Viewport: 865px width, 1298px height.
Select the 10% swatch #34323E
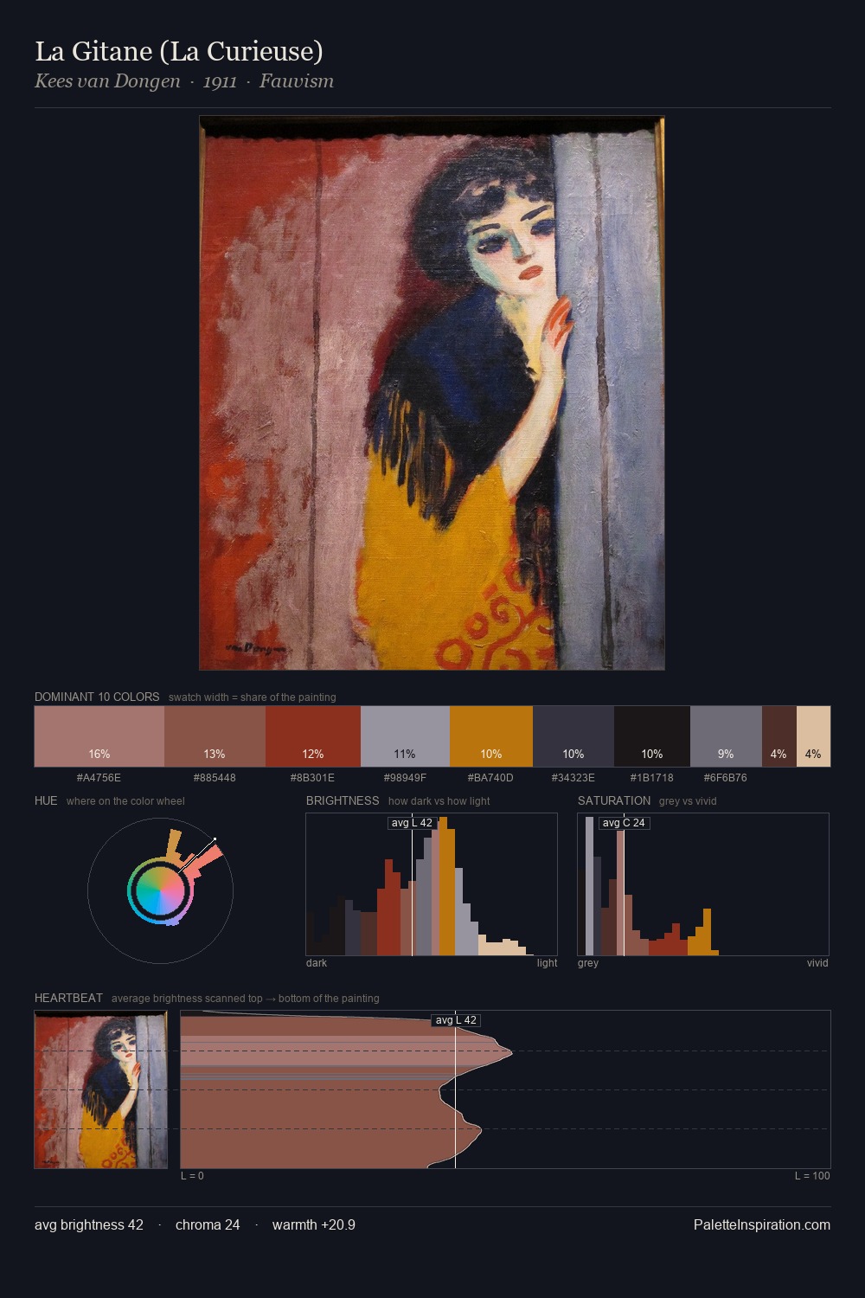[x=573, y=736]
